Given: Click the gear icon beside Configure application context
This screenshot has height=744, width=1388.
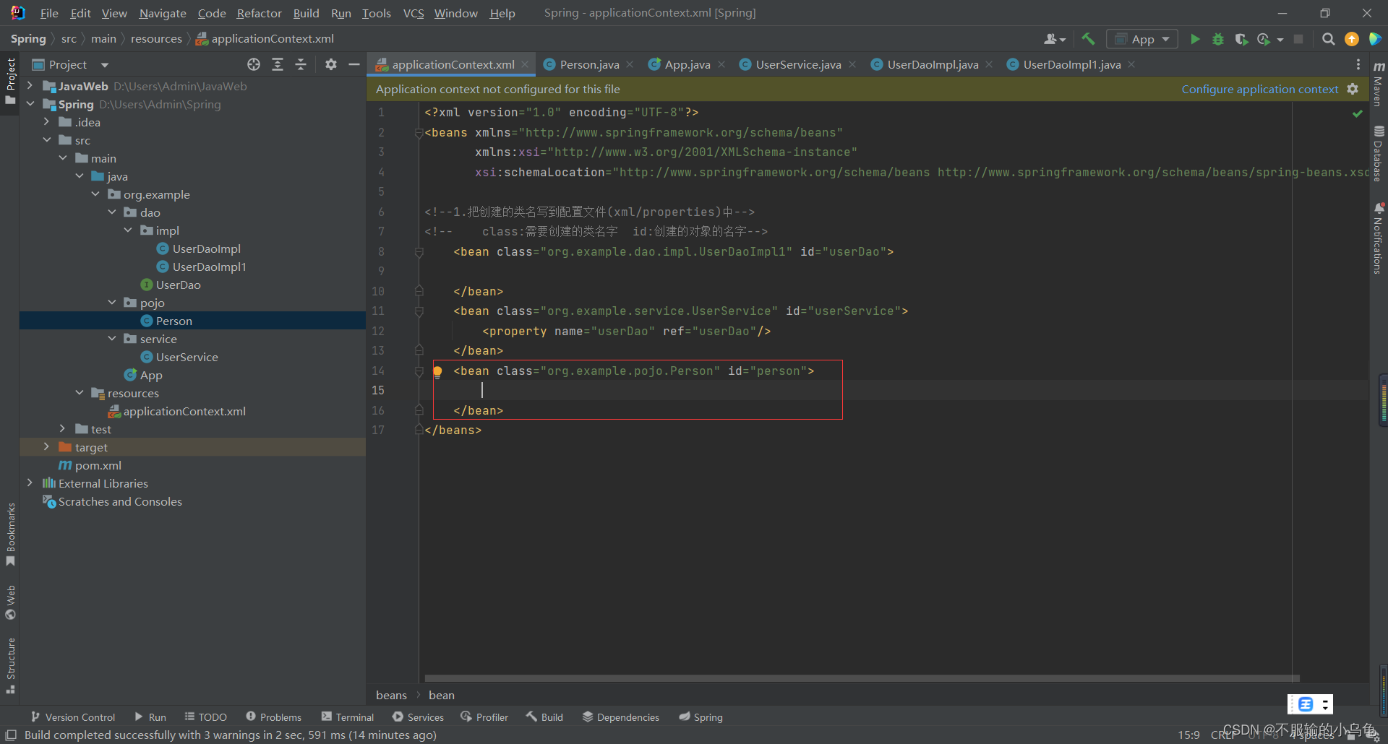Looking at the screenshot, I should pos(1353,89).
